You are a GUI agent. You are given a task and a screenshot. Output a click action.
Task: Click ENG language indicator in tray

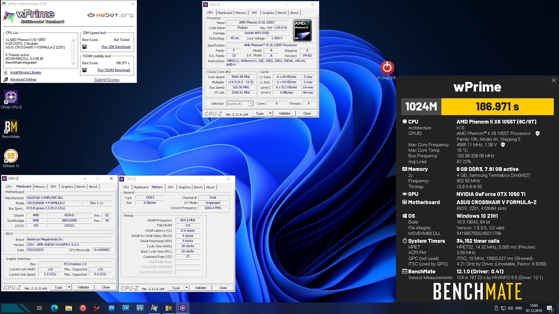[x=519, y=308]
